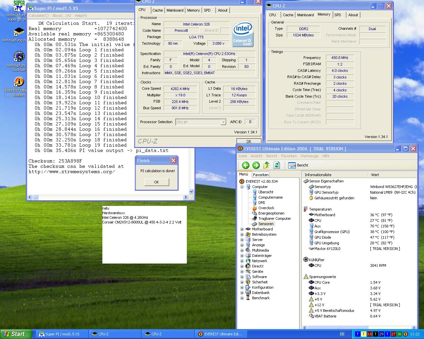Click the Intel Celeron D logo
The image size is (424, 339).
[243, 34]
